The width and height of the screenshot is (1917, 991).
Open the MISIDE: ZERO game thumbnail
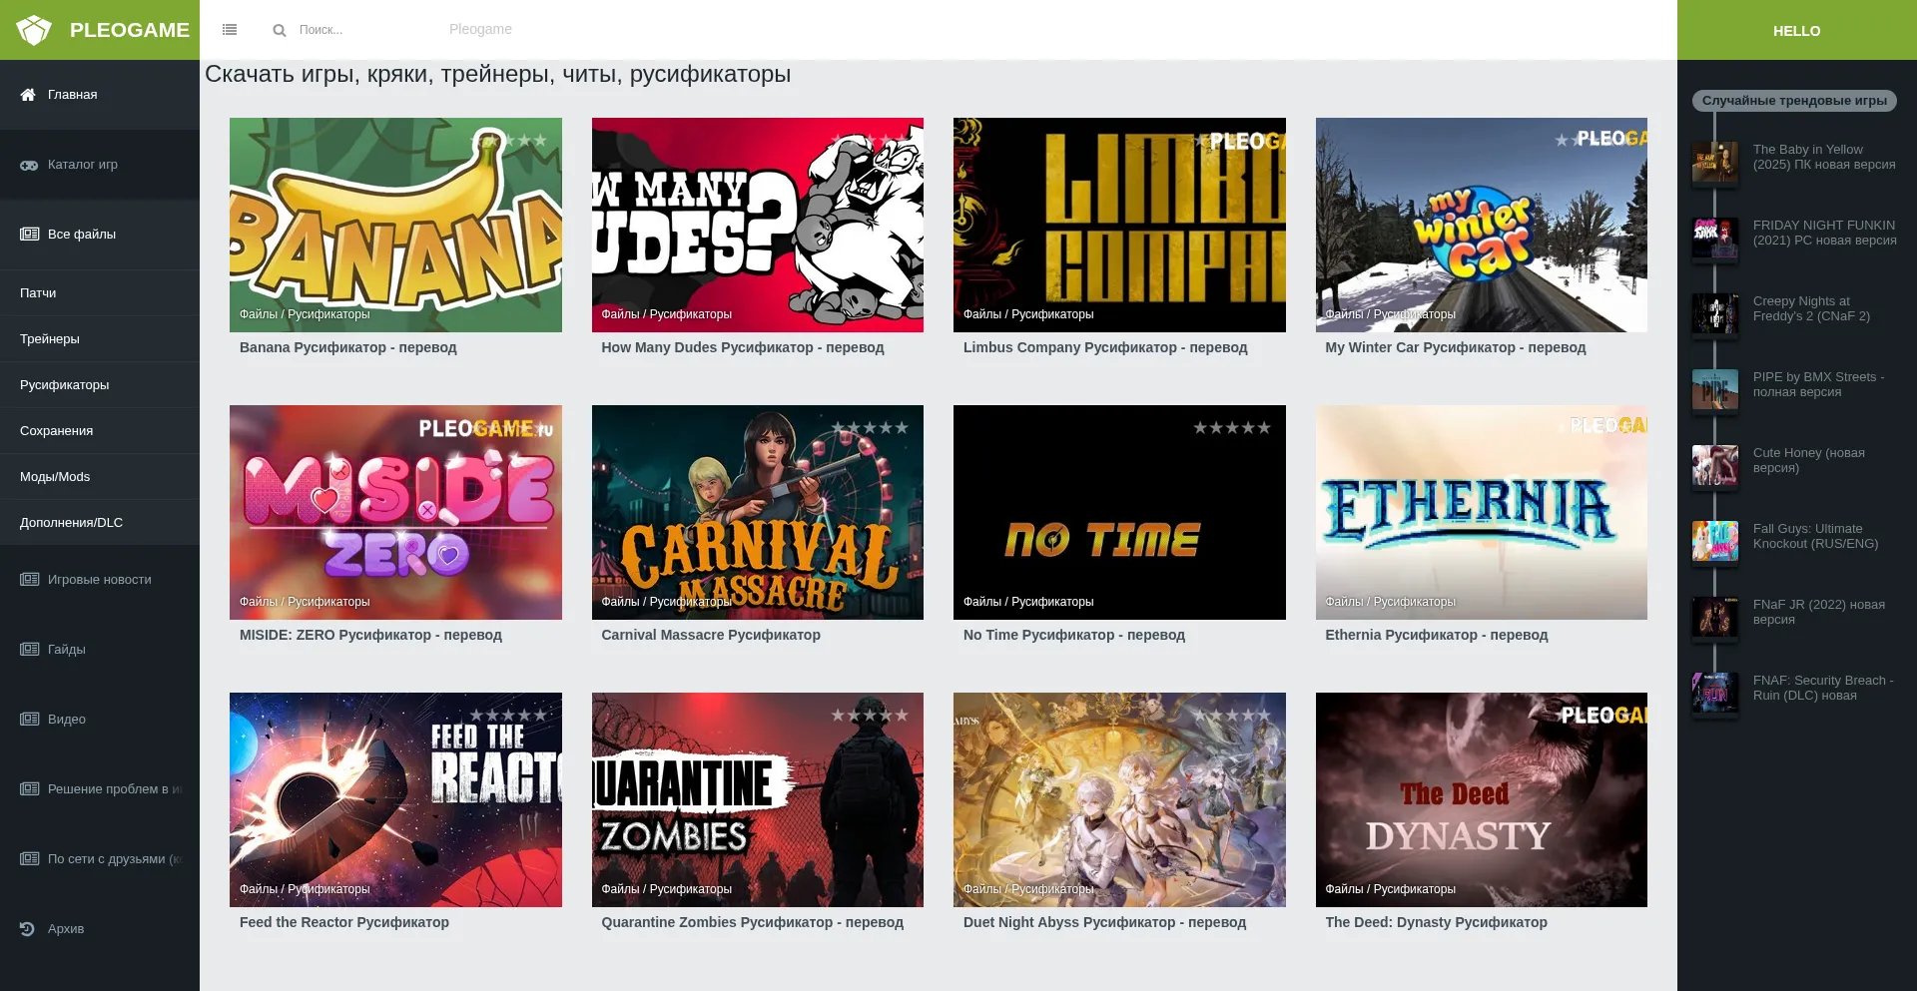395,512
